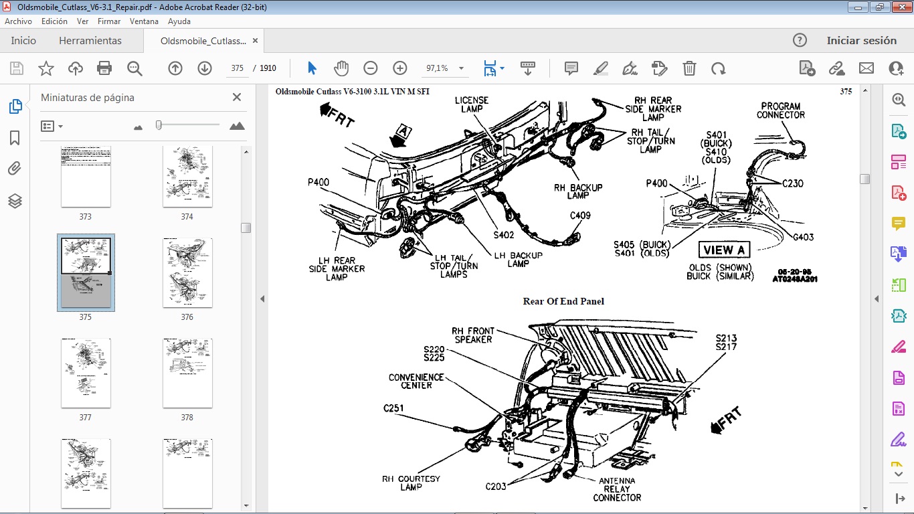The height and width of the screenshot is (514, 914).
Task: Go to previous page arrow
Action: point(175,68)
